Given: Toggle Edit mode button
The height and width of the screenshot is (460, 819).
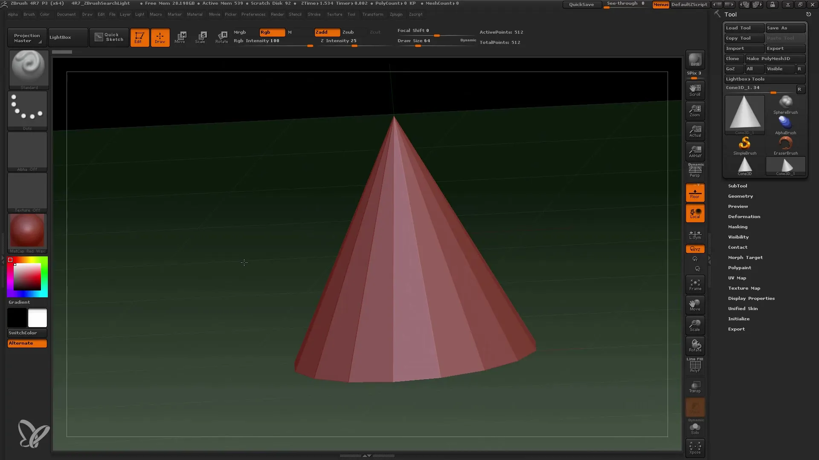Looking at the screenshot, I should (139, 37).
